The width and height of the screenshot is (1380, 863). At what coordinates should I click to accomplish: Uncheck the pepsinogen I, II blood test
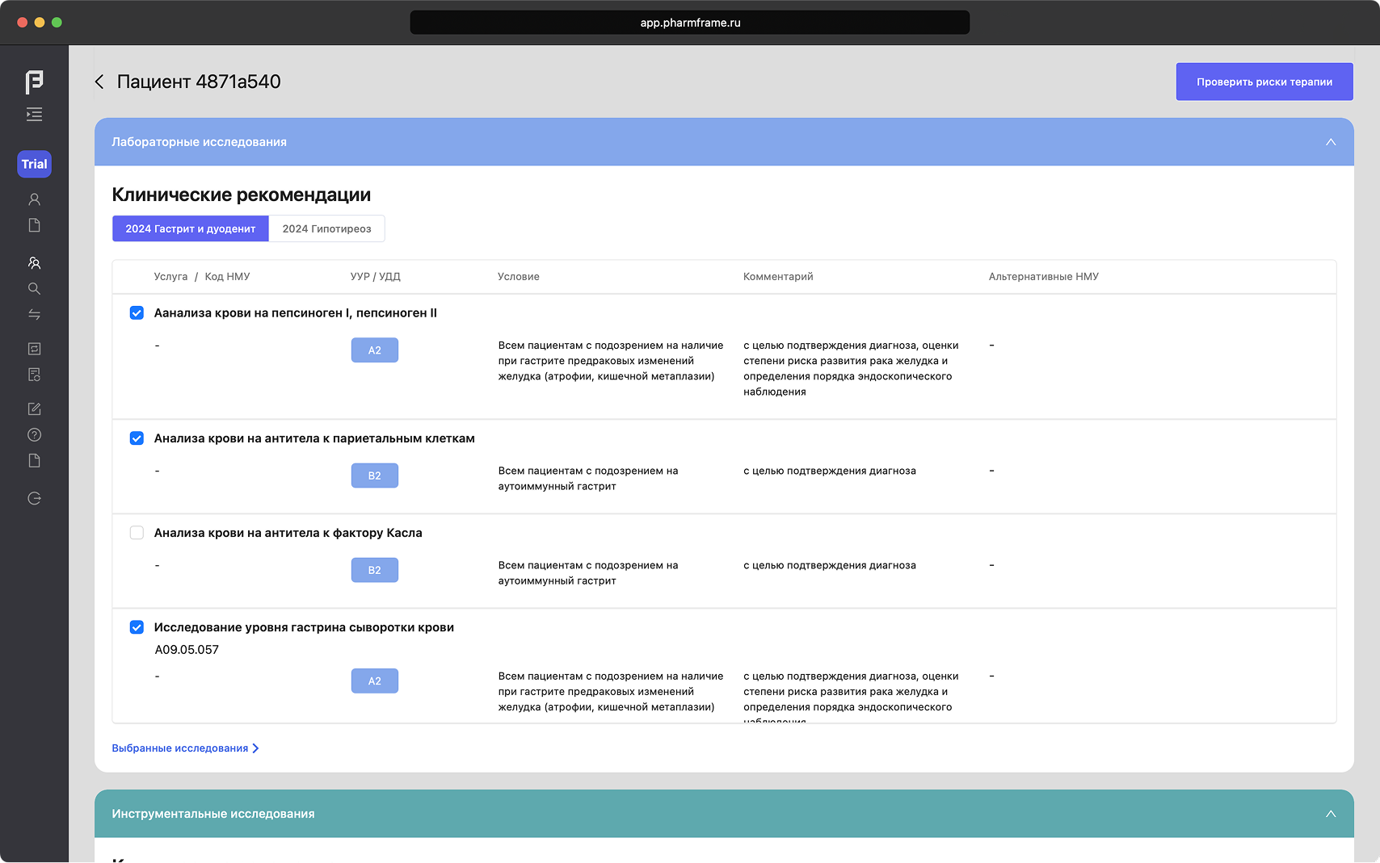point(137,313)
